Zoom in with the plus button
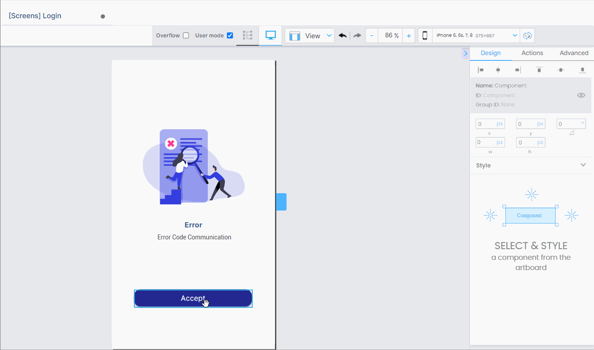Screen dimensions: 594x350 (409, 36)
